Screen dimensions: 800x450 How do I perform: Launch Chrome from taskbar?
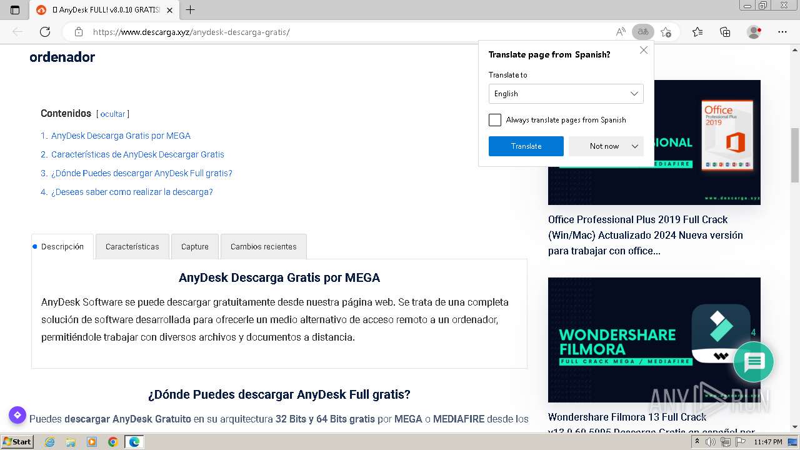[x=112, y=442]
